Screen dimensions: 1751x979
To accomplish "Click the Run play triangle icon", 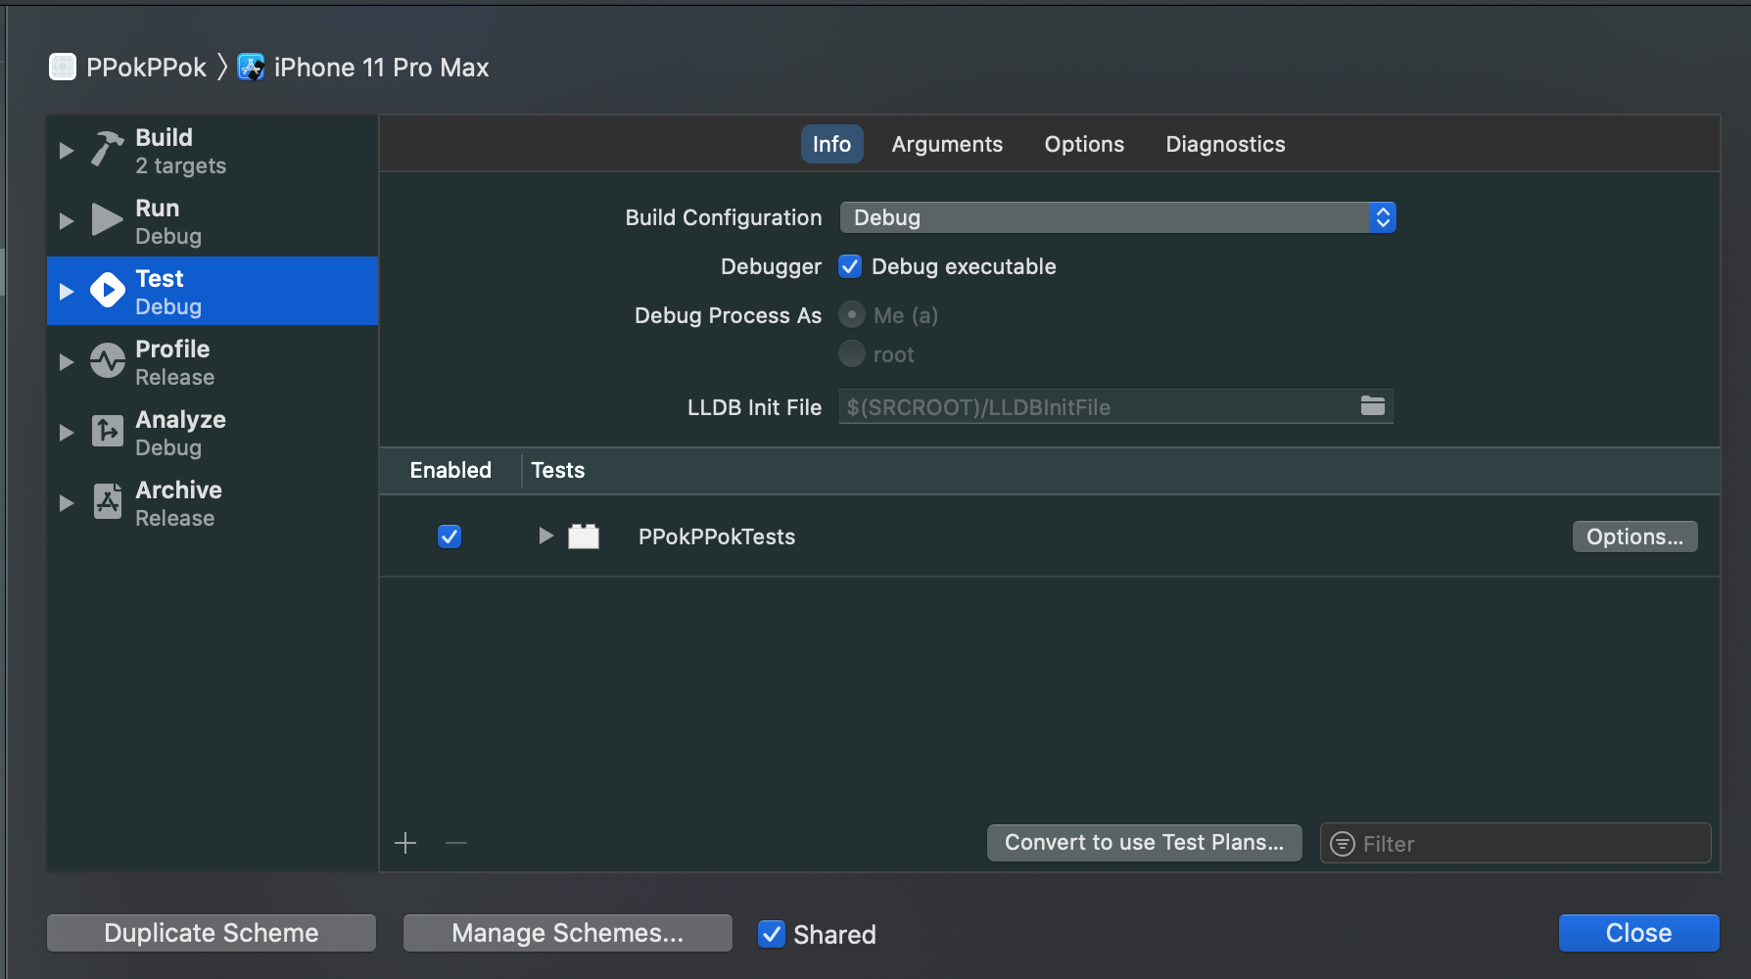I will click(x=107, y=220).
